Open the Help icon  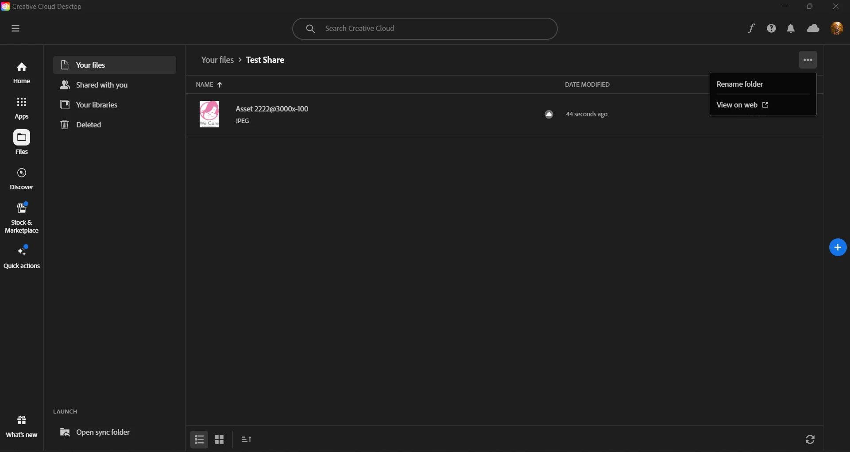click(772, 29)
